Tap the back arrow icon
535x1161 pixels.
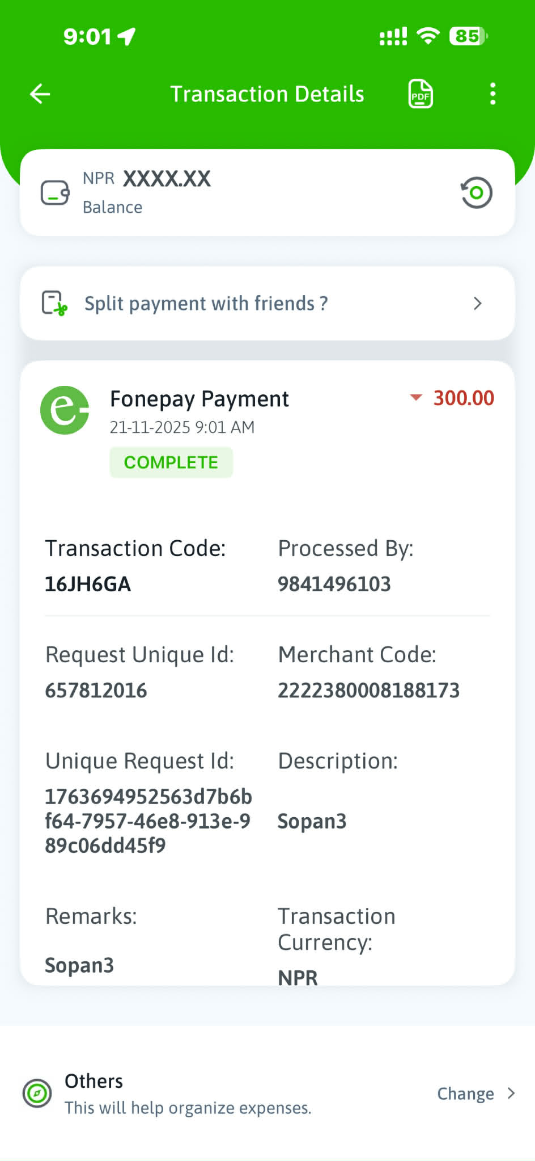[40, 94]
